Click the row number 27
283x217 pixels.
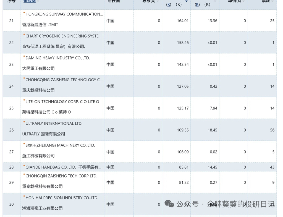pyautogui.click(x=11, y=152)
